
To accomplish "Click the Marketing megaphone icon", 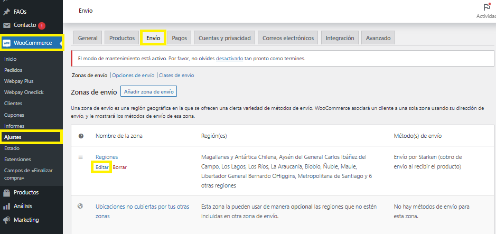I will (7, 220).
